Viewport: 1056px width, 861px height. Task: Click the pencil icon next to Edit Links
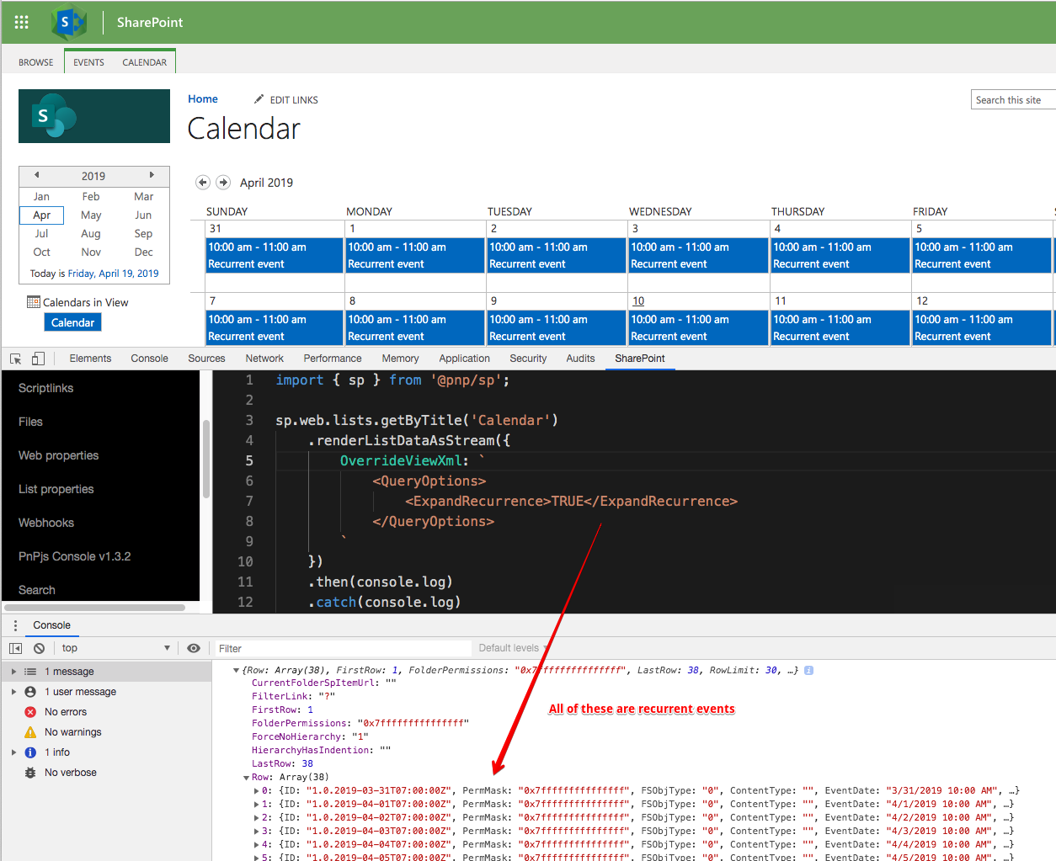[259, 99]
